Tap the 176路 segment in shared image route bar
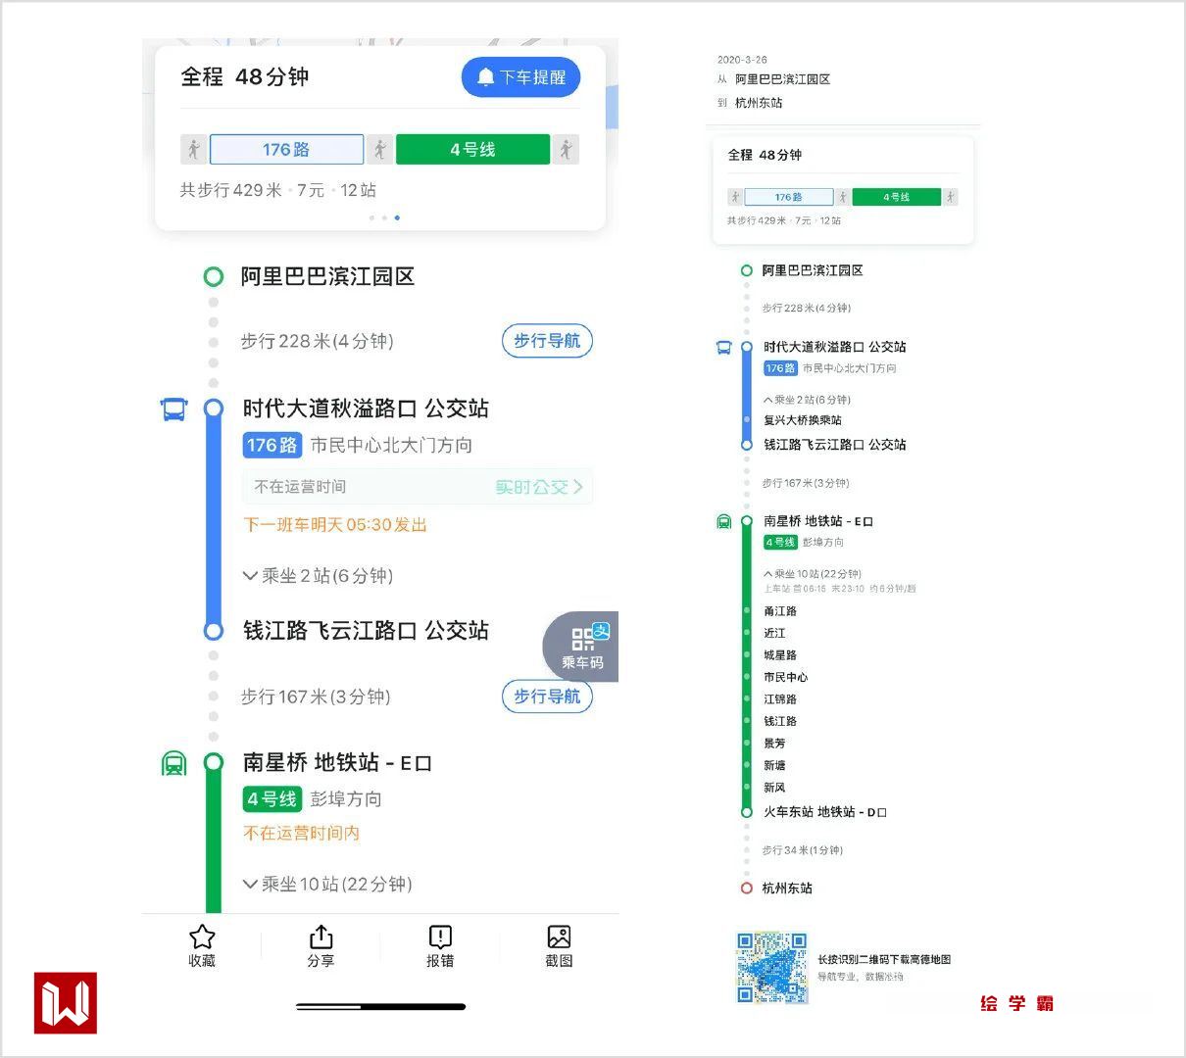 (x=789, y=197)
